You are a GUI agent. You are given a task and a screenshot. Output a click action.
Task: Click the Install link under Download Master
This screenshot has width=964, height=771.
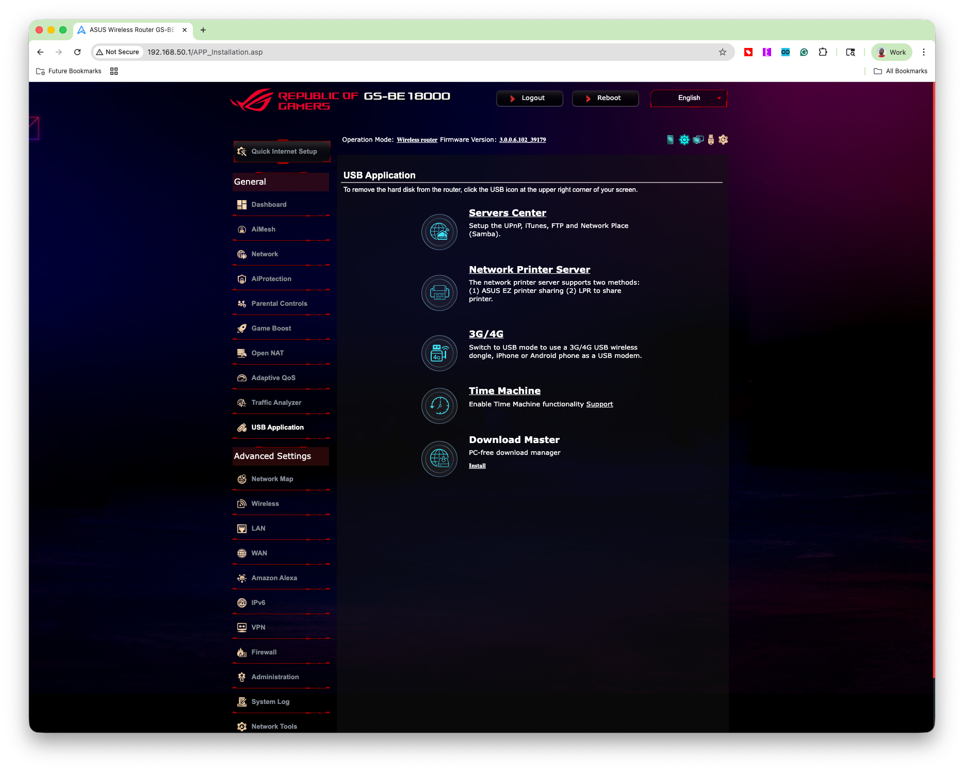(x=477, y=465)
